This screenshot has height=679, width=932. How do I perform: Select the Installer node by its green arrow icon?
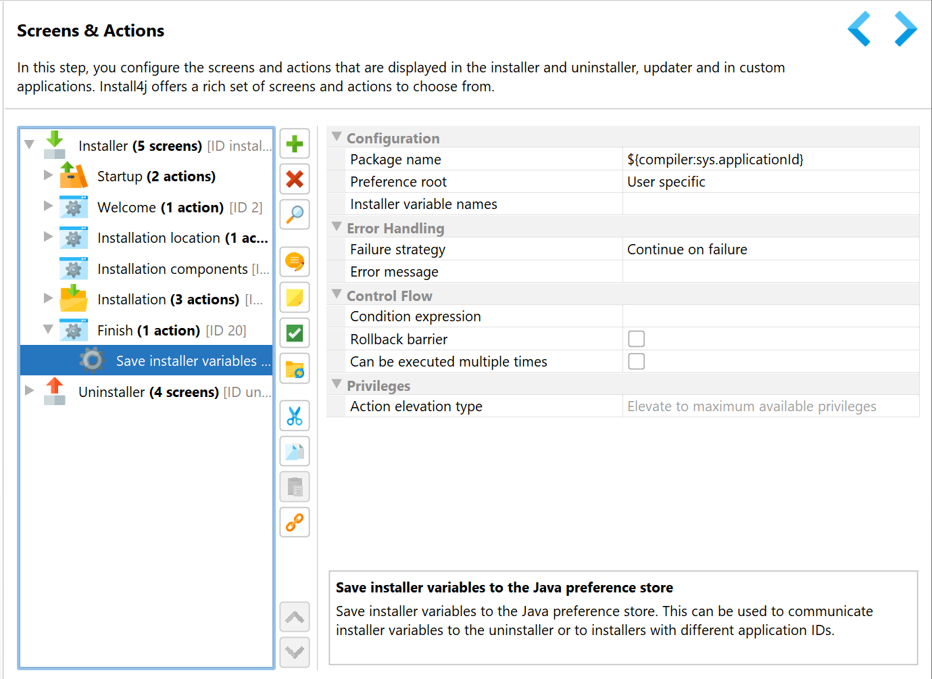pos(55,145)
